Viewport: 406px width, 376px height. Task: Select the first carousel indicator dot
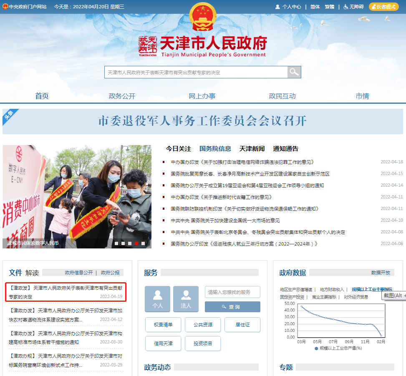pyautogui.click(x=116, y=243)
